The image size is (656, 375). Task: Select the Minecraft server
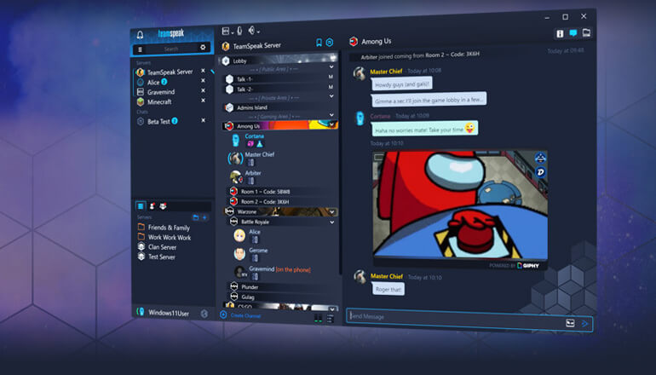159,101
